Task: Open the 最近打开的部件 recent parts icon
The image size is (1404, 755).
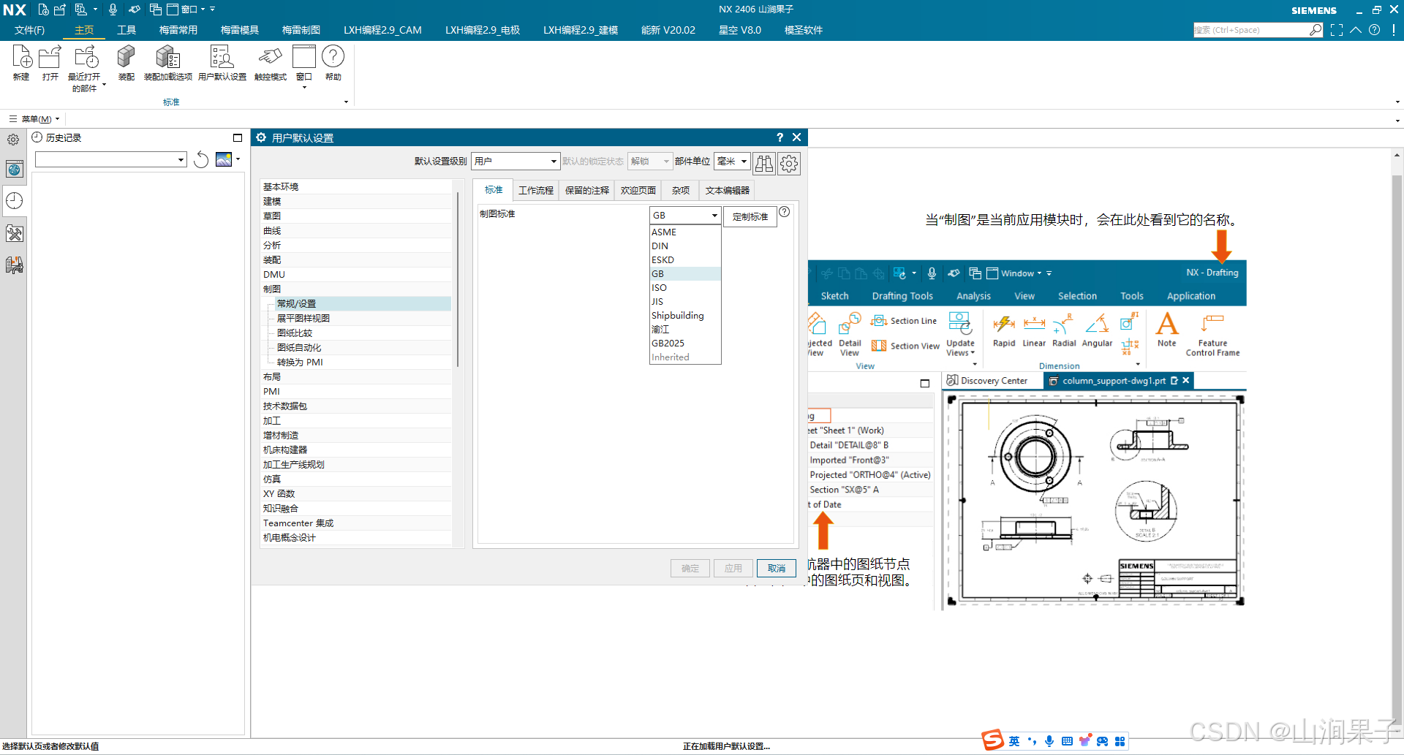Action: click(85, 58)
